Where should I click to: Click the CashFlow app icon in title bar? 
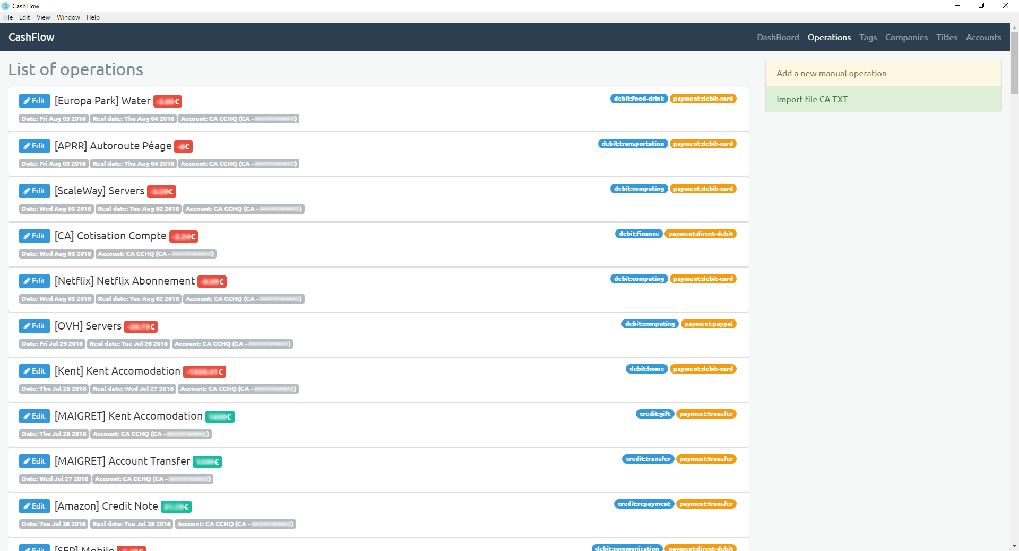pos(5,6)
